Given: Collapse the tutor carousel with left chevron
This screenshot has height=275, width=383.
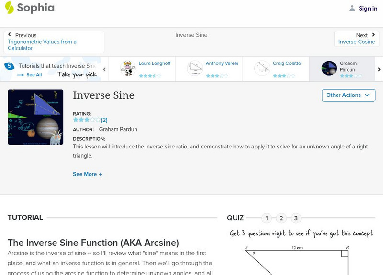Looking at the screenshot, I should 103,69.
